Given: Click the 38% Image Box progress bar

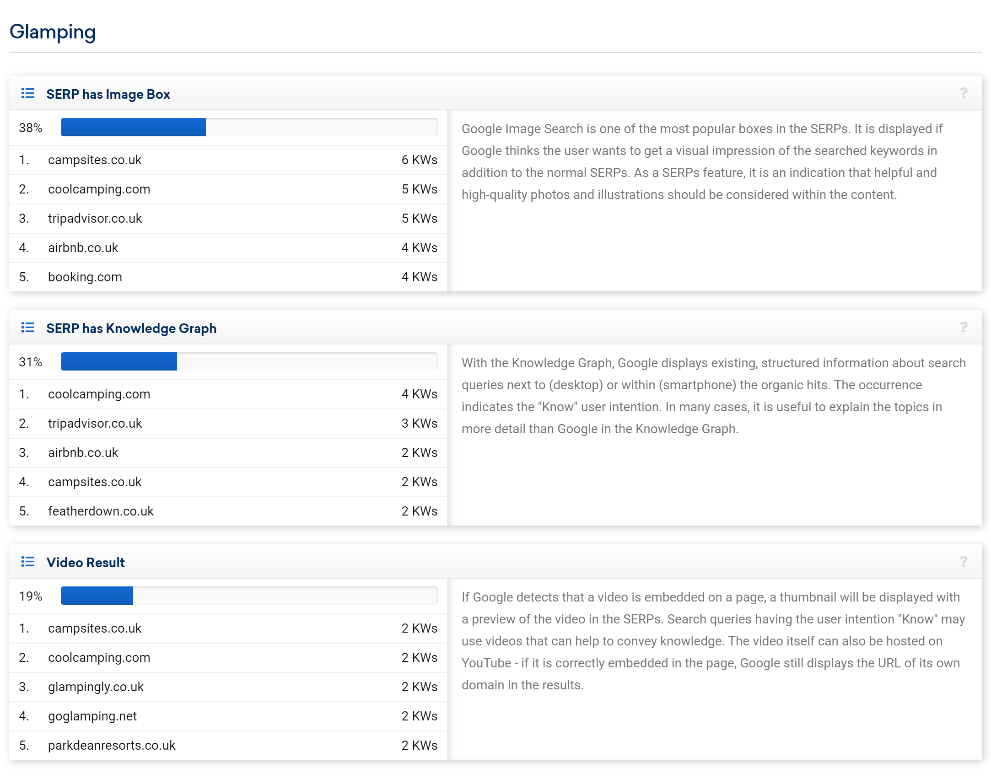Looking at the screenshot, I should [249, 128].
